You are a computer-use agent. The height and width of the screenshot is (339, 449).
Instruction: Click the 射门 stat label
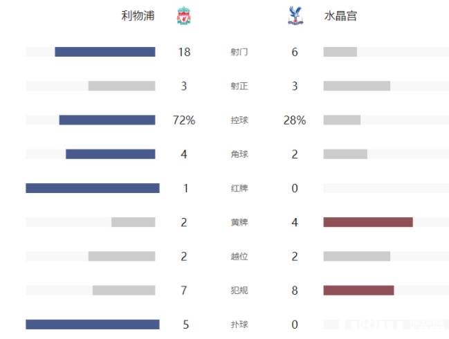[239, 52]
